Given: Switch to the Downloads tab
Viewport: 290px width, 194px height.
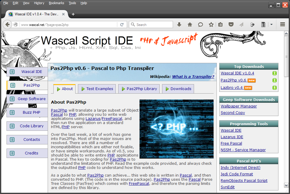Looking at the screenshot, I should [x=180, y=89].
